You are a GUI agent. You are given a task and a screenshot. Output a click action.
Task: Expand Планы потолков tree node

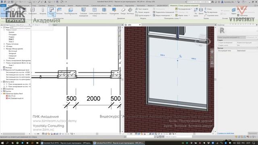pyautogui.click(x=4, y=44)
